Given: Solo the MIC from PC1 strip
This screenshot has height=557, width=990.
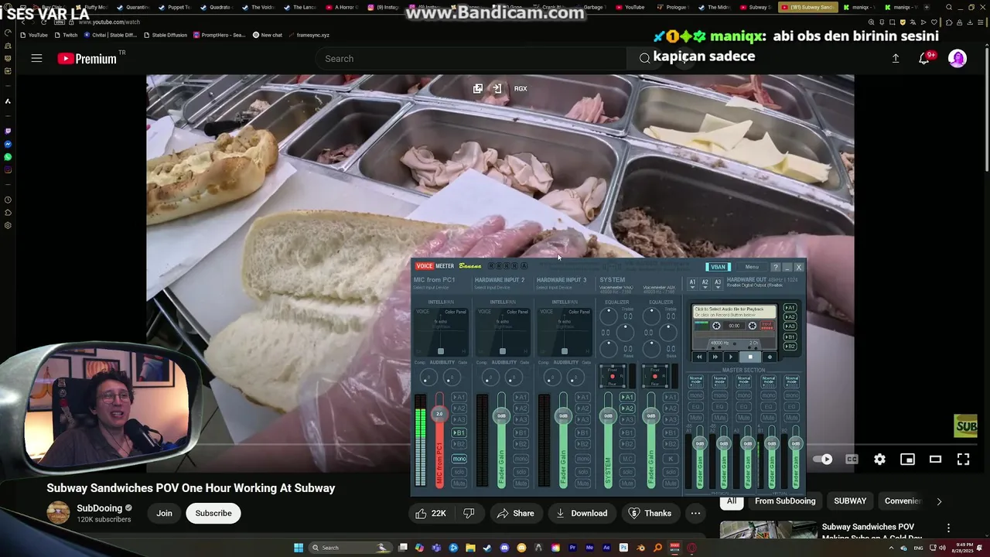Looking at the screenshot, I should [459, 471].
